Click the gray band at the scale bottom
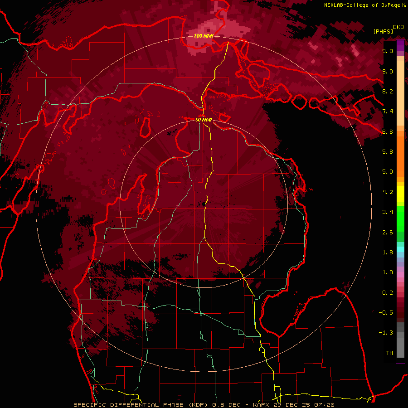408x408 pixels. tap(400, 346)
